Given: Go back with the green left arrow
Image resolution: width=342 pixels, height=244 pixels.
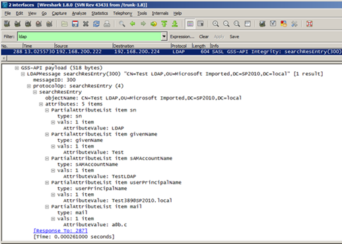Looking at the screenshot, I should (133, 24).
